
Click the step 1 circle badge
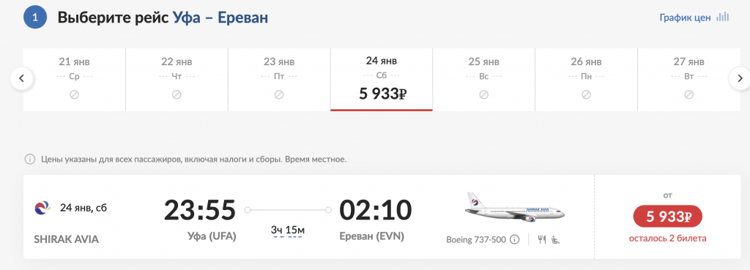[35, 18]
